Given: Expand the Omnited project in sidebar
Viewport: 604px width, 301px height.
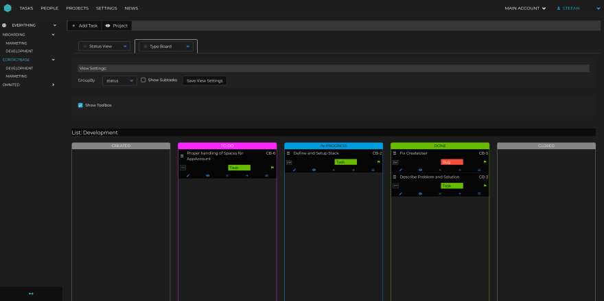Looking at the screenshot, I should point(53,85).
